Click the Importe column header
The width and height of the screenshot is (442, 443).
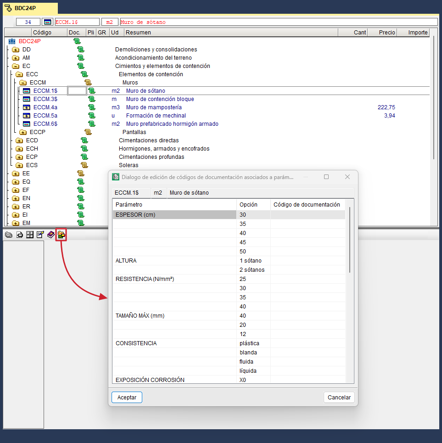tap(413, 32)
